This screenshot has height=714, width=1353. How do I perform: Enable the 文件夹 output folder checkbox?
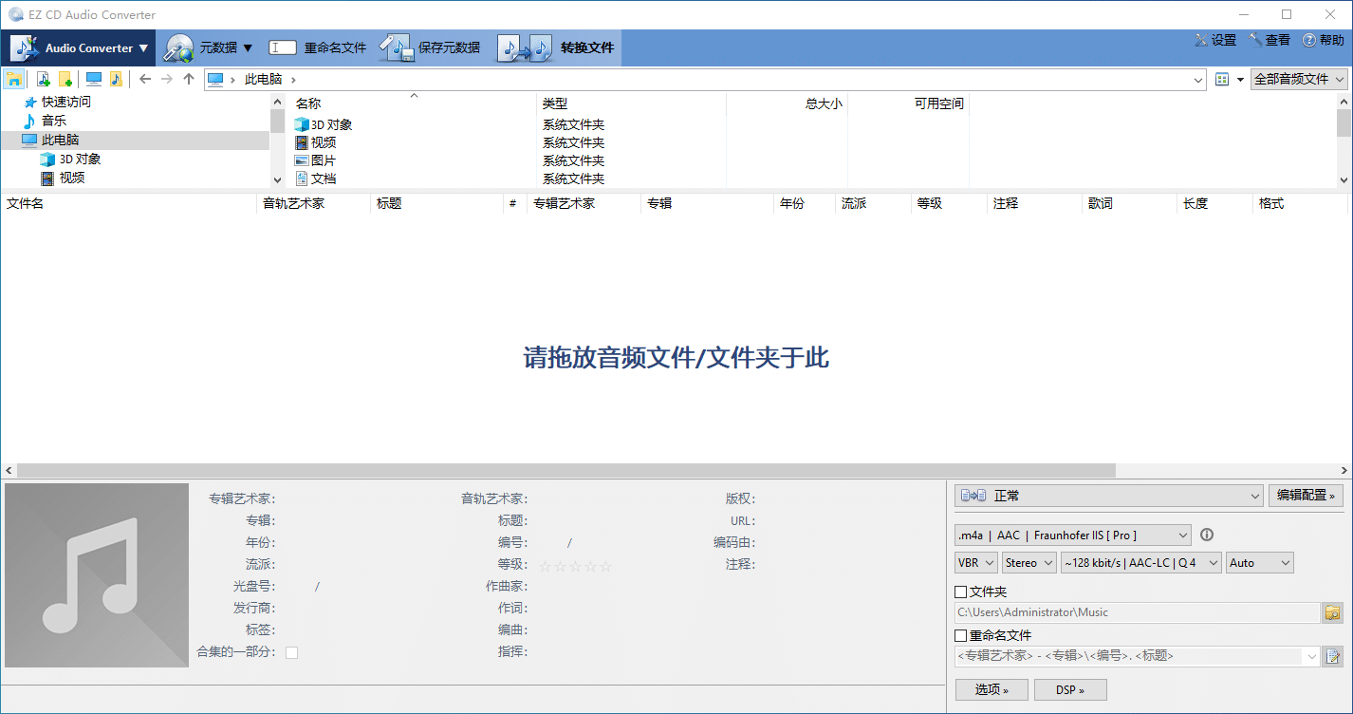pyautogui.click(x=961, y=592)
